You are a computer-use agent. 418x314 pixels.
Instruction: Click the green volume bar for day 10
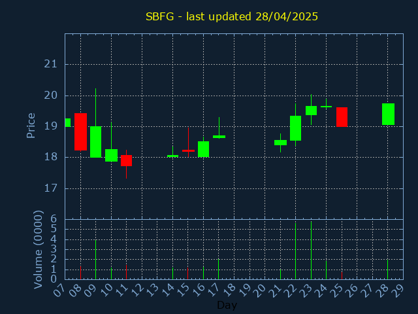111,273
